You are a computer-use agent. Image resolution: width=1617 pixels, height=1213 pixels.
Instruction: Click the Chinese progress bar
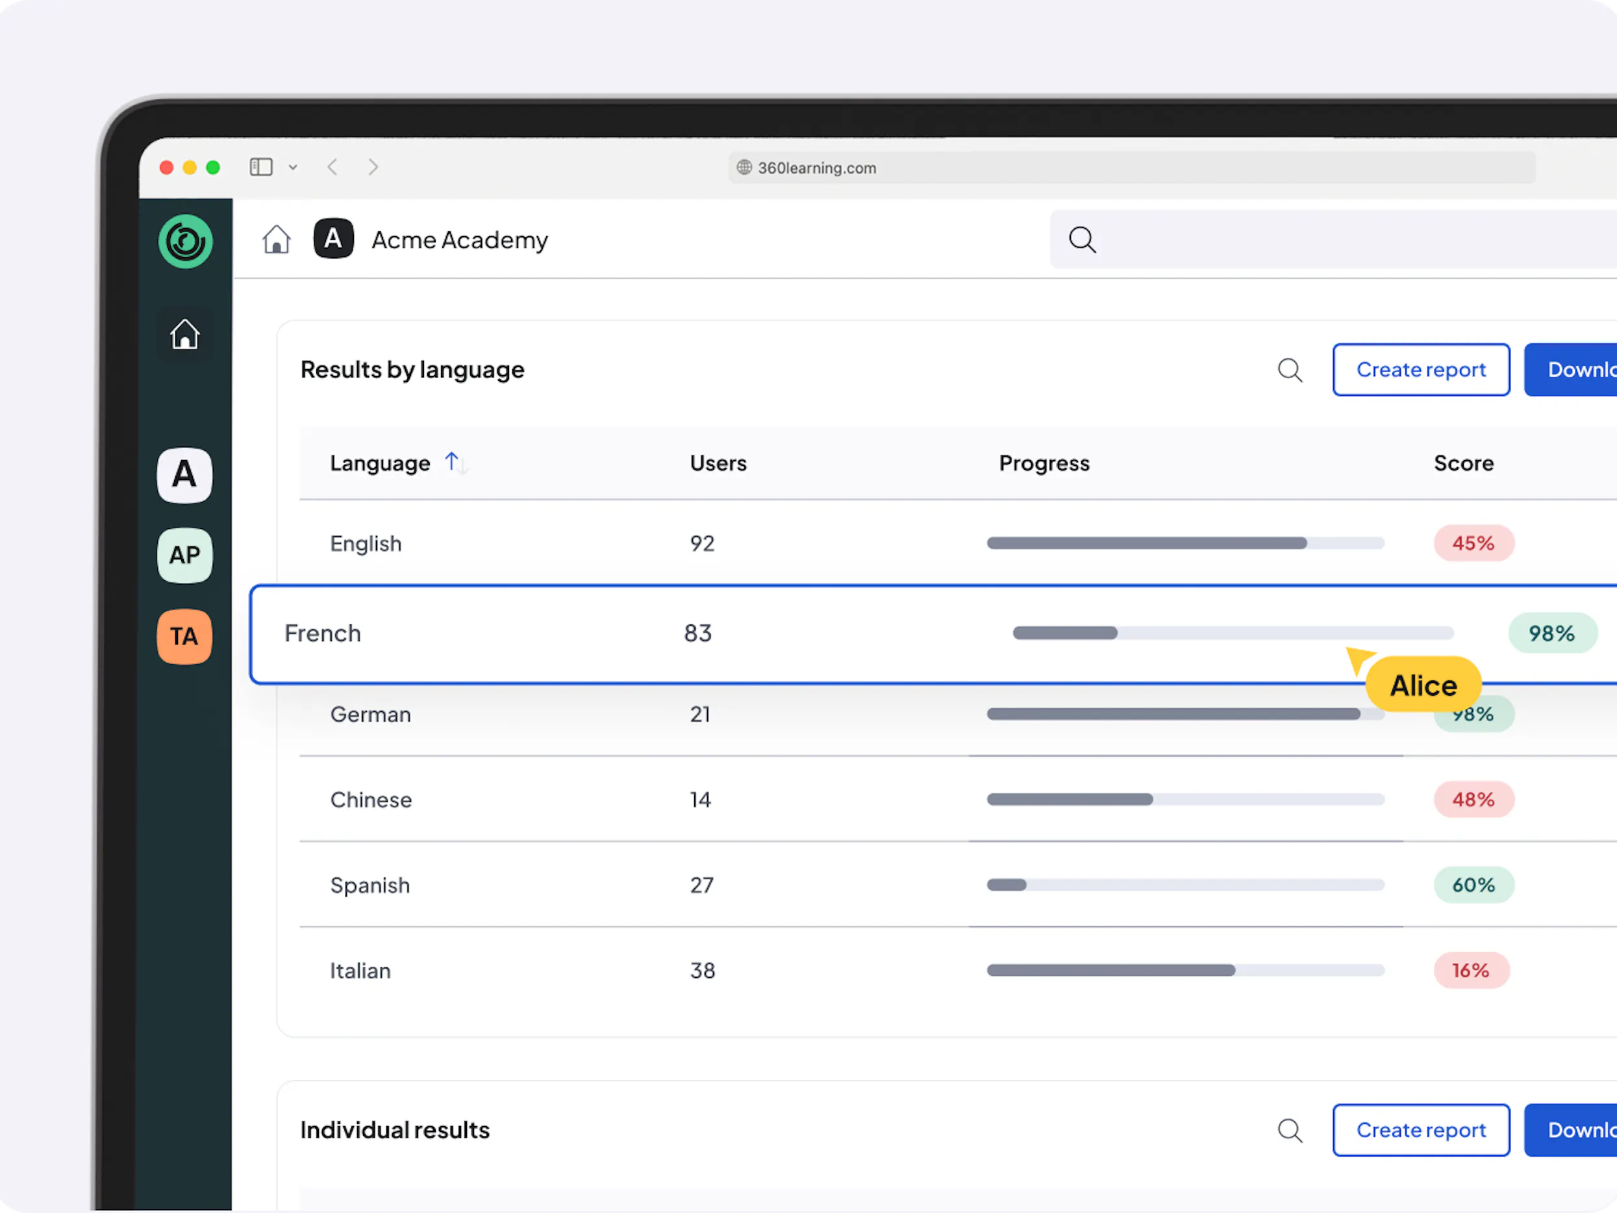(x=1185, y=799)
